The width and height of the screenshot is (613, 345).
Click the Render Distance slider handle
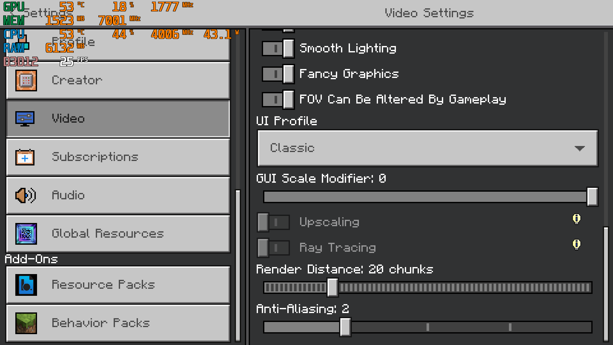[x=332, y=287]
